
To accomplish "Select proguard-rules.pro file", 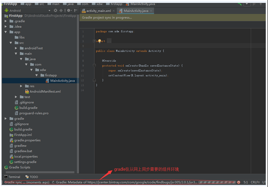I will click(x=31, y=113).
